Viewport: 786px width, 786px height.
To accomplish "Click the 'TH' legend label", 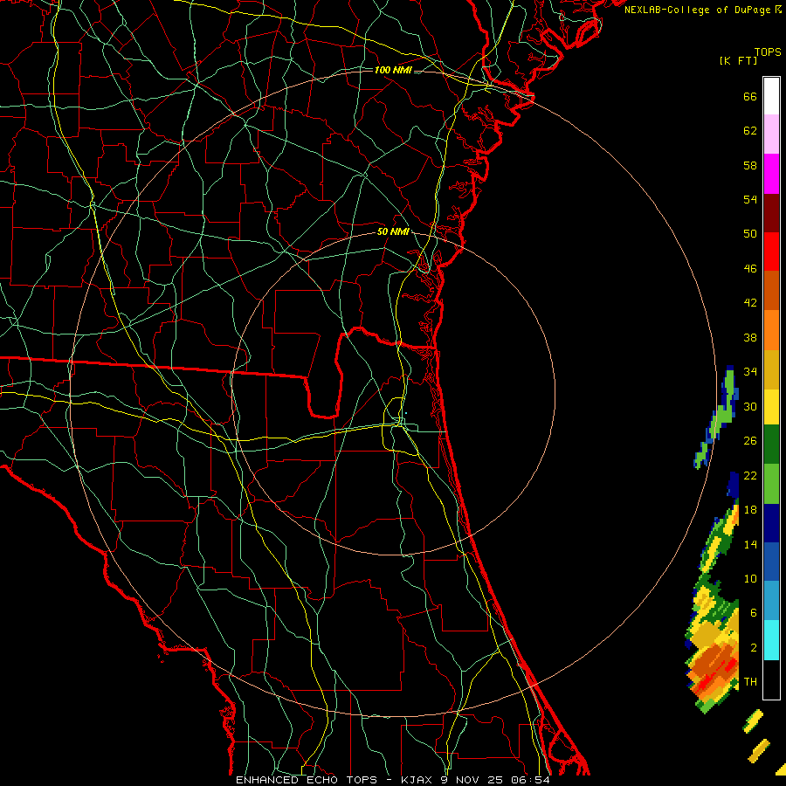I will [x=750, y=682].
